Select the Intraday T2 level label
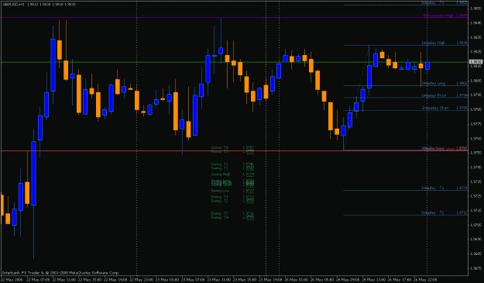This screenshot has width=484, height=283. [432, 212]
